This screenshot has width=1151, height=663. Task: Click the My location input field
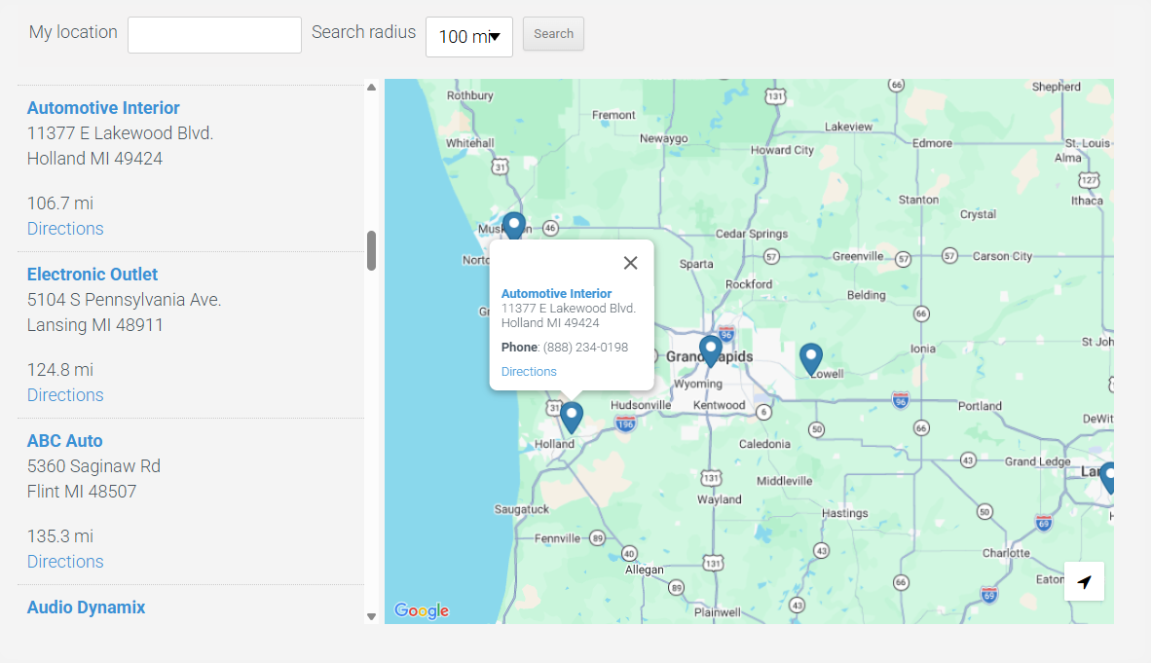pyautogui.click(x=214, y=35)
